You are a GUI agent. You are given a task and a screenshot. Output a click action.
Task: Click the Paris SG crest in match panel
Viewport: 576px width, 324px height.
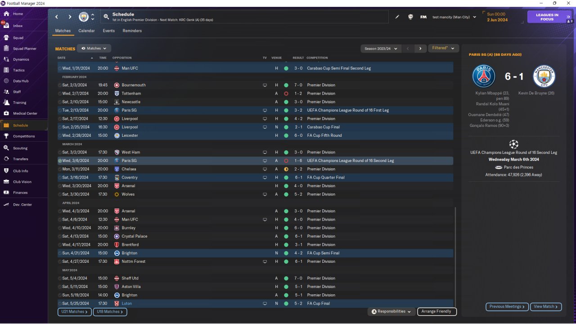484,76
